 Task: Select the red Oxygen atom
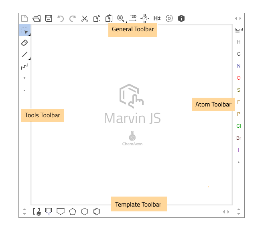click(x=239, y=78)
